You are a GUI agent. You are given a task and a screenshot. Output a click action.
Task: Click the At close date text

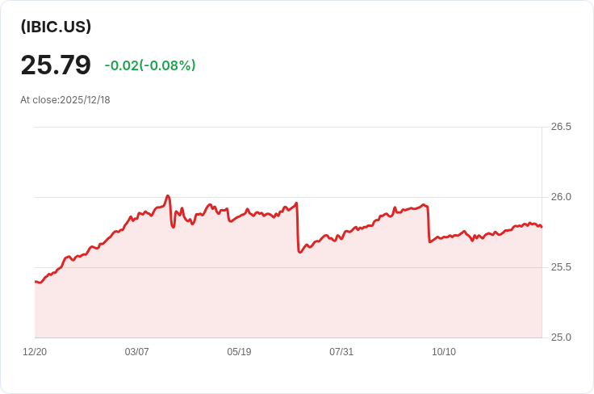65,100
